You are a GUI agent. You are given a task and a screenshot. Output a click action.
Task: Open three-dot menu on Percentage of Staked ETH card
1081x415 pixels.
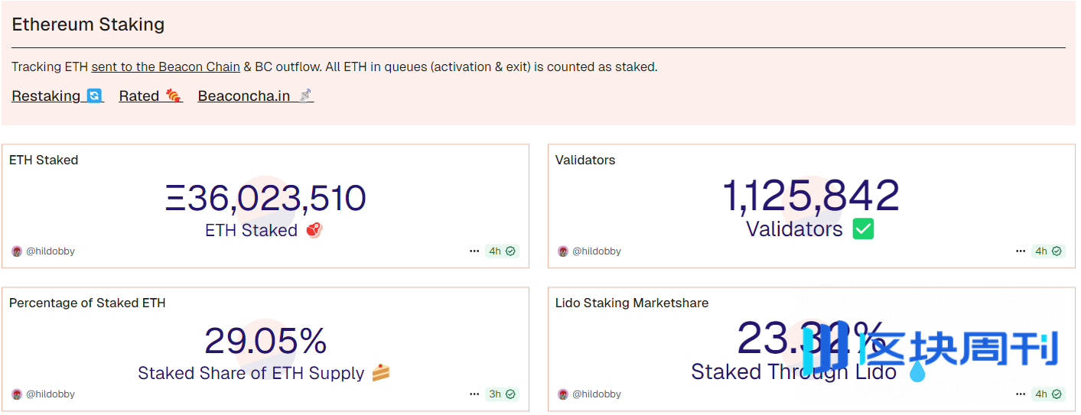click(x=474, y=394)
